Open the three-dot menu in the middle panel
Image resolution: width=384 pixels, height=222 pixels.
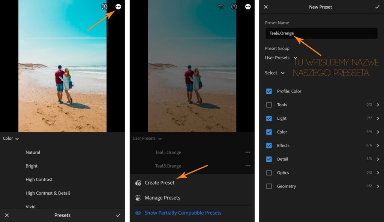pos(248,7)
